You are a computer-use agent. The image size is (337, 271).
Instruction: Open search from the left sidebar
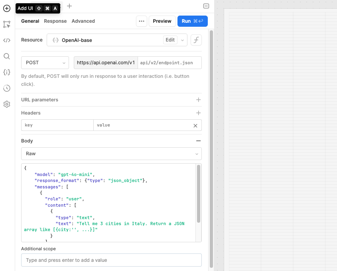click(x=6, y=56)
